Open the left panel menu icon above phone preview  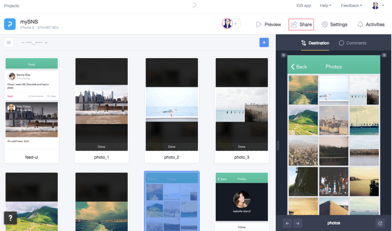[x=283, y=55]
